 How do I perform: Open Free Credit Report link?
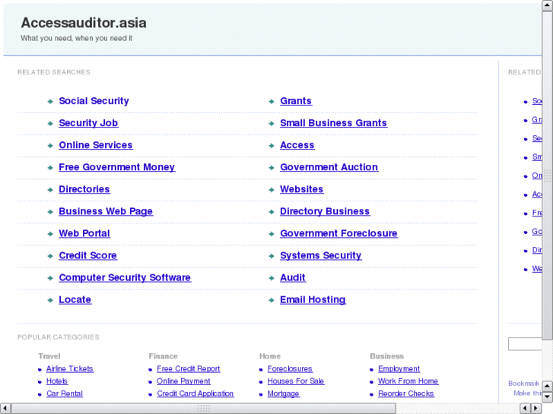tap(189, 369)
